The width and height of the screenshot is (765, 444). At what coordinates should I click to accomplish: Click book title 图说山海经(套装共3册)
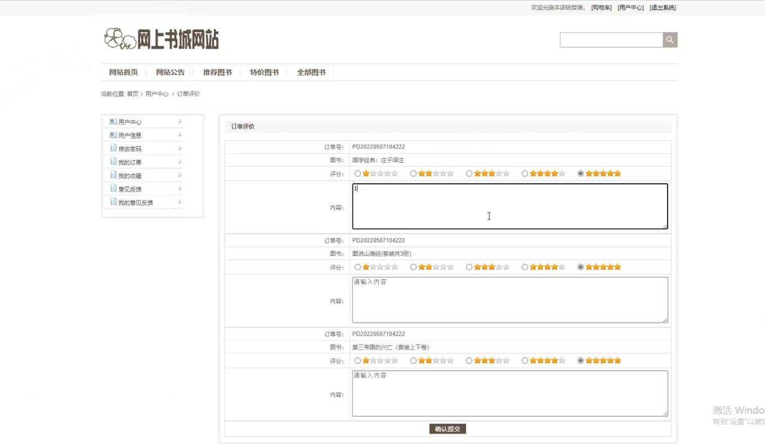pyautogui.click(x=382, y=254)
